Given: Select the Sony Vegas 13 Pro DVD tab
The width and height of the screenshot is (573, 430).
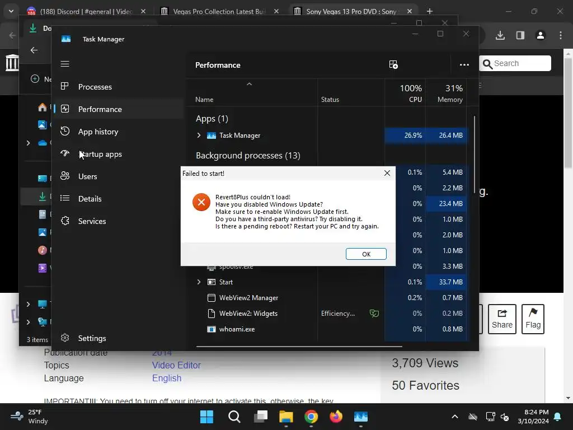Looking at the screenshot, I should click(x=352, y=11).
